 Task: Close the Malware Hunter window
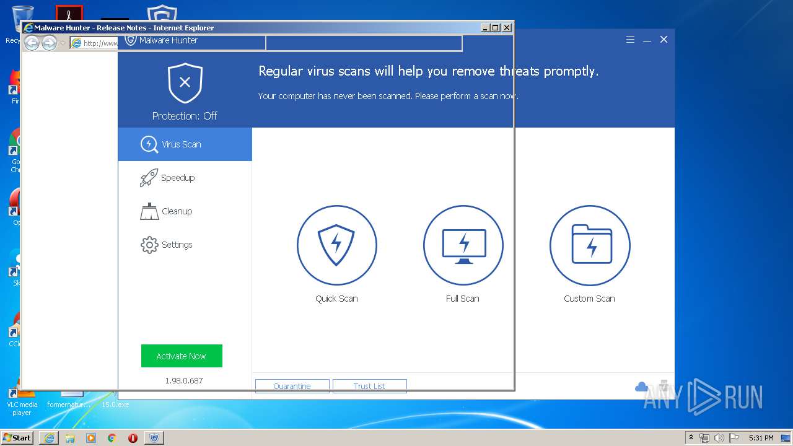point(664,40)
